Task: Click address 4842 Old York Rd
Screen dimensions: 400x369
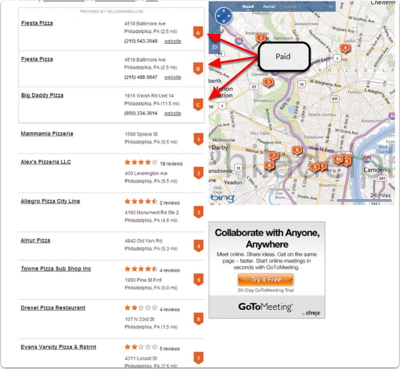Action: pyautogui.click(x=143, y=241)
